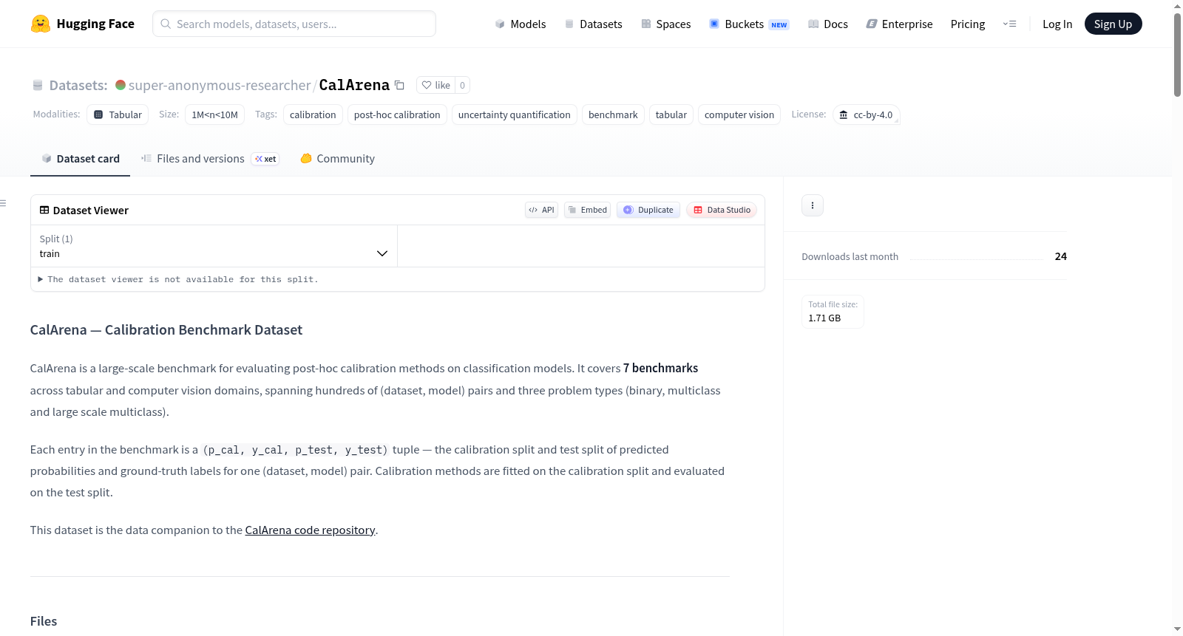Click the search magnifier icon
1183x636 pixels.
tap(166, 24)
